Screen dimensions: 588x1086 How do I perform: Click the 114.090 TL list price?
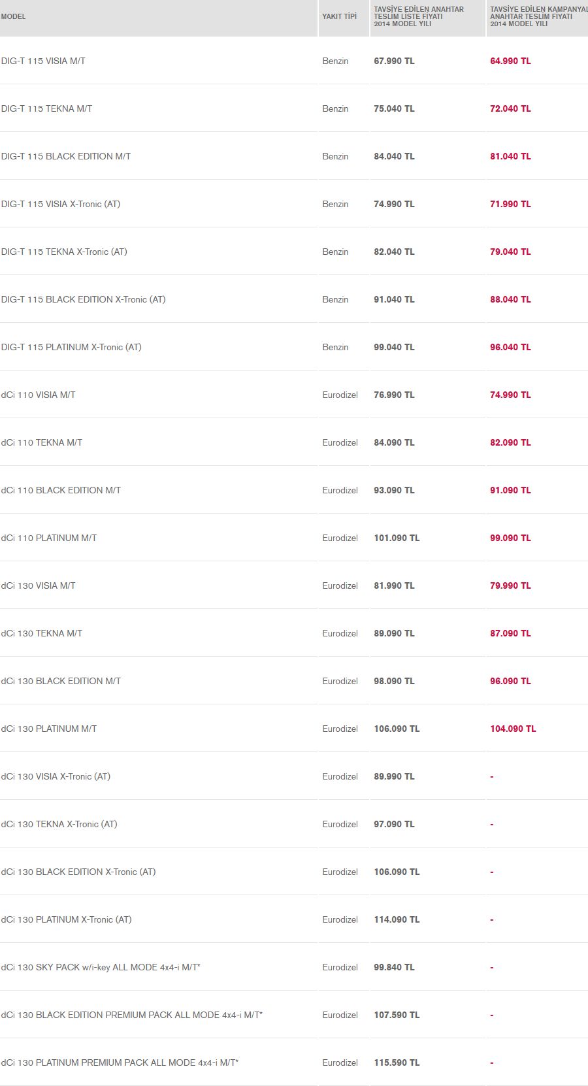[397, 920]
